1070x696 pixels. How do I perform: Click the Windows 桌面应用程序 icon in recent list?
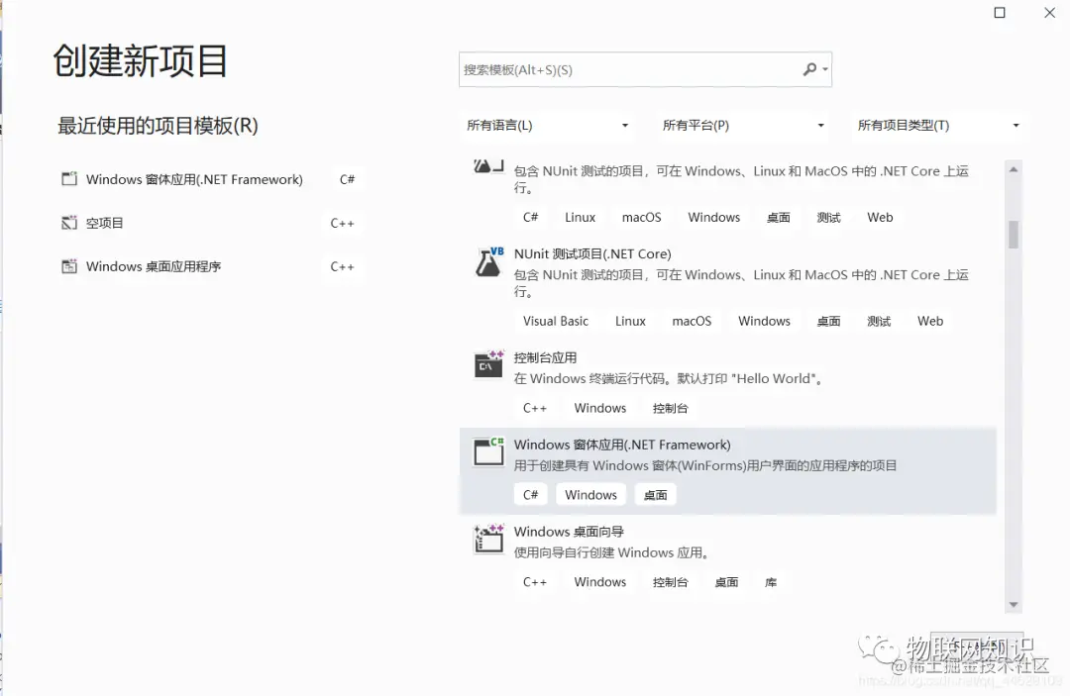pos(68,265)
